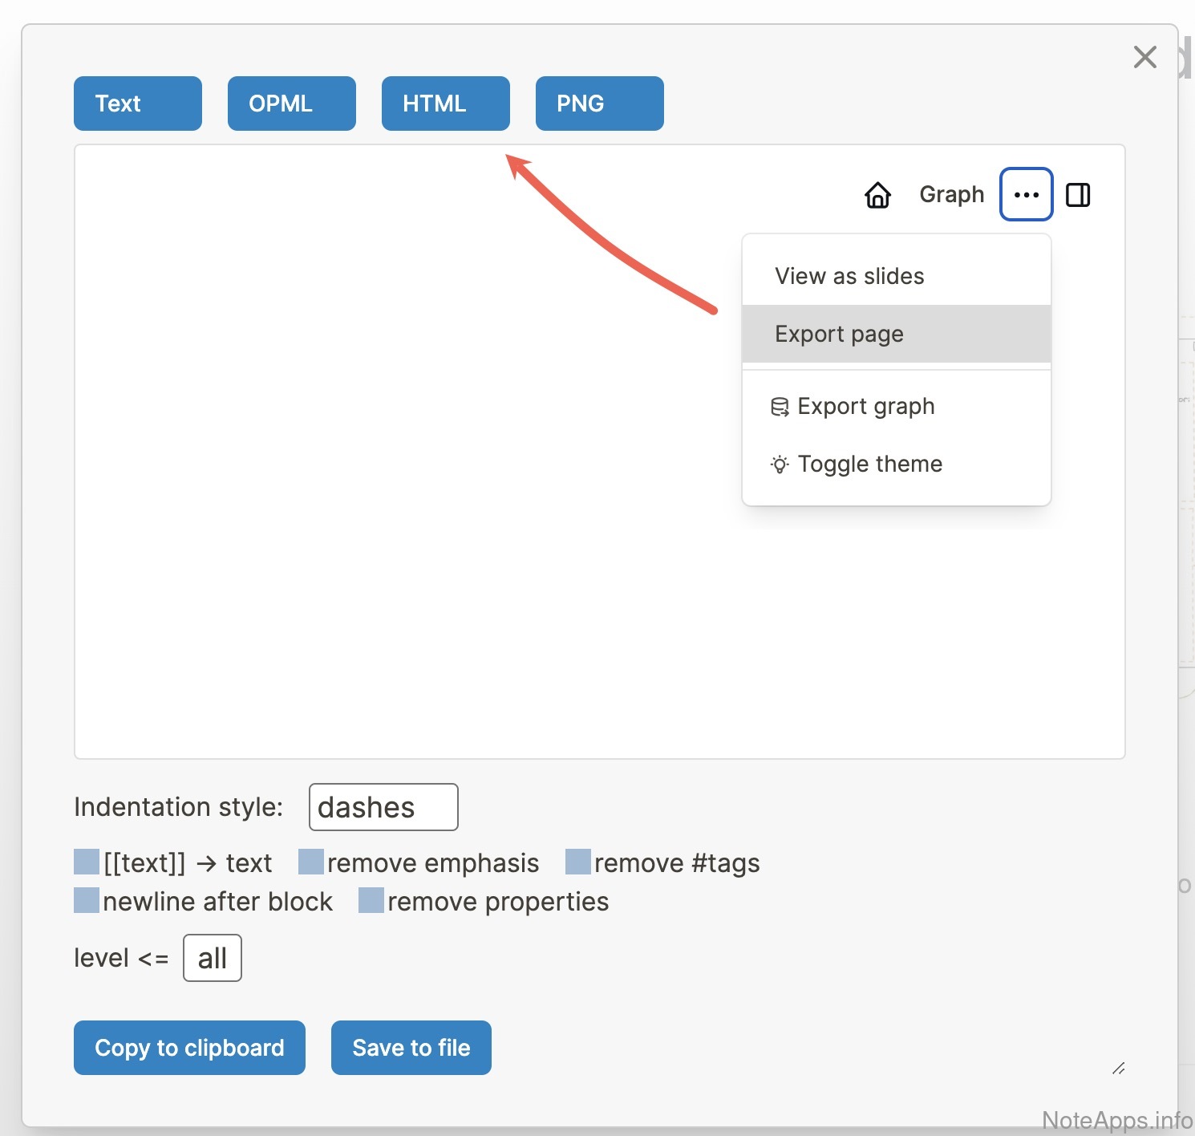This screenshot has width=1195, height=1136.
Task: Expand the level selector set to all
Action: coord(213,958)
